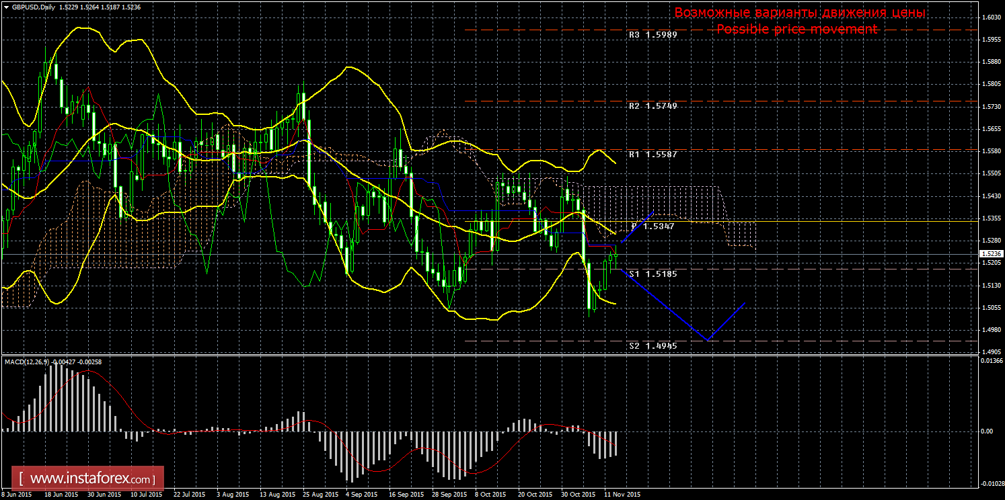Click the small triangle beside GBPUSD,Daily
This screenshot has height=500, width=1005.
pos(6,7)
